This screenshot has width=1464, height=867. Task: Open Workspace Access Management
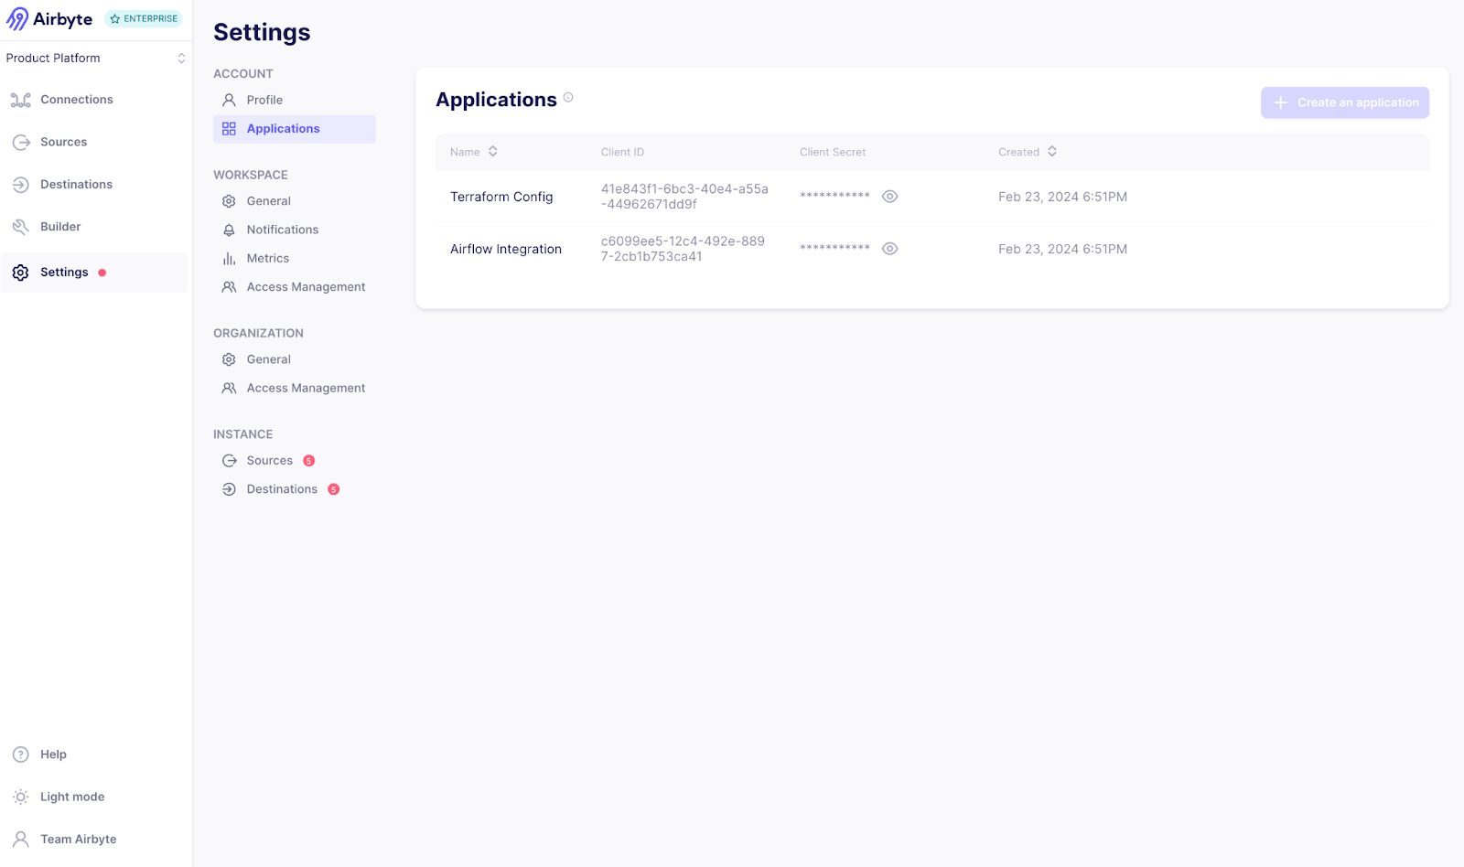pos(306,286)
